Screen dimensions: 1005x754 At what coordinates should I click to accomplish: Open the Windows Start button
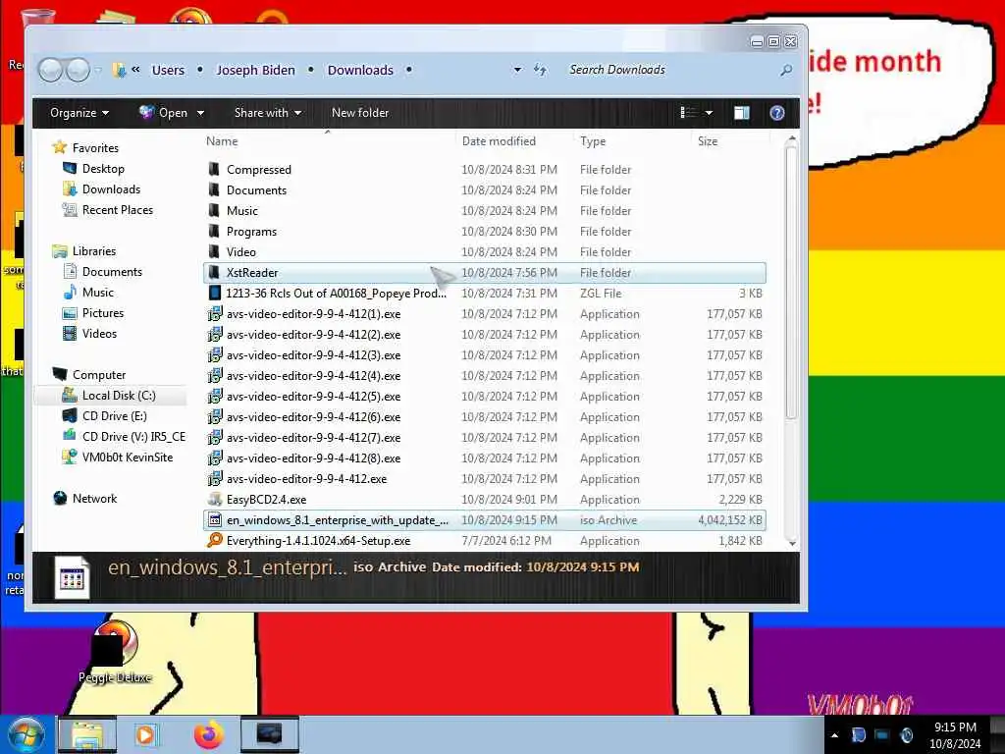[26, 734]
